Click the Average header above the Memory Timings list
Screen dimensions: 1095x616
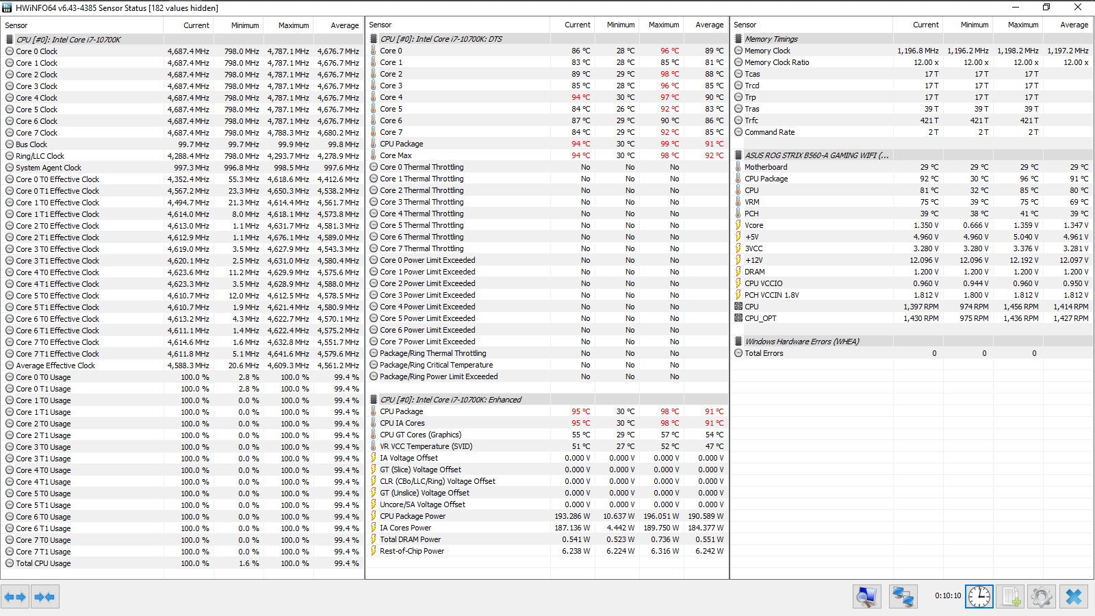point(1074,25)
